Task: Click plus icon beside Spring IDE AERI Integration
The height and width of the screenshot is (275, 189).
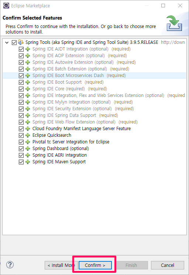Action: tap(28, 155)
